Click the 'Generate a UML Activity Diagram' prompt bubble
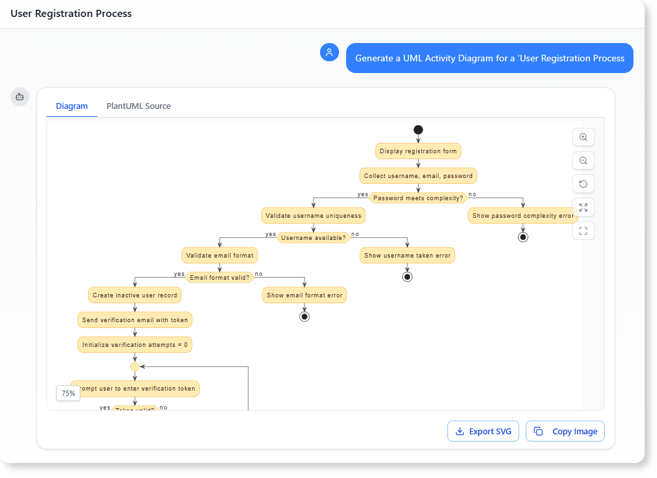The height and width of the screenshot is (478, 657). [490, 57]
